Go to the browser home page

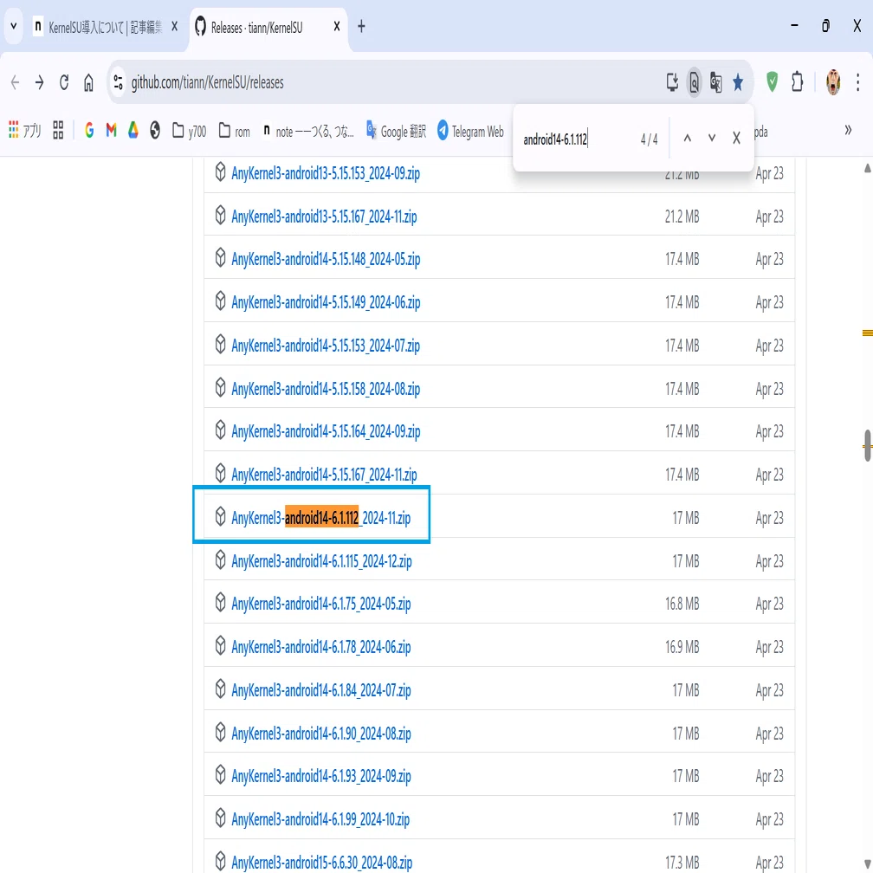88,83
